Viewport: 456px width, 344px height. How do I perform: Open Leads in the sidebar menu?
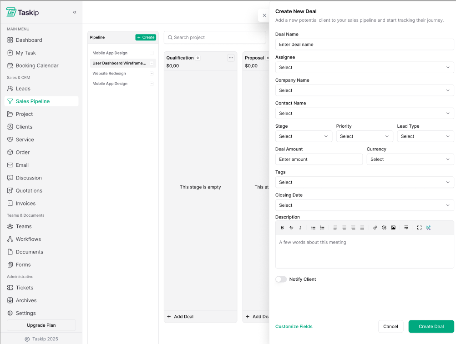pos(23,89)
